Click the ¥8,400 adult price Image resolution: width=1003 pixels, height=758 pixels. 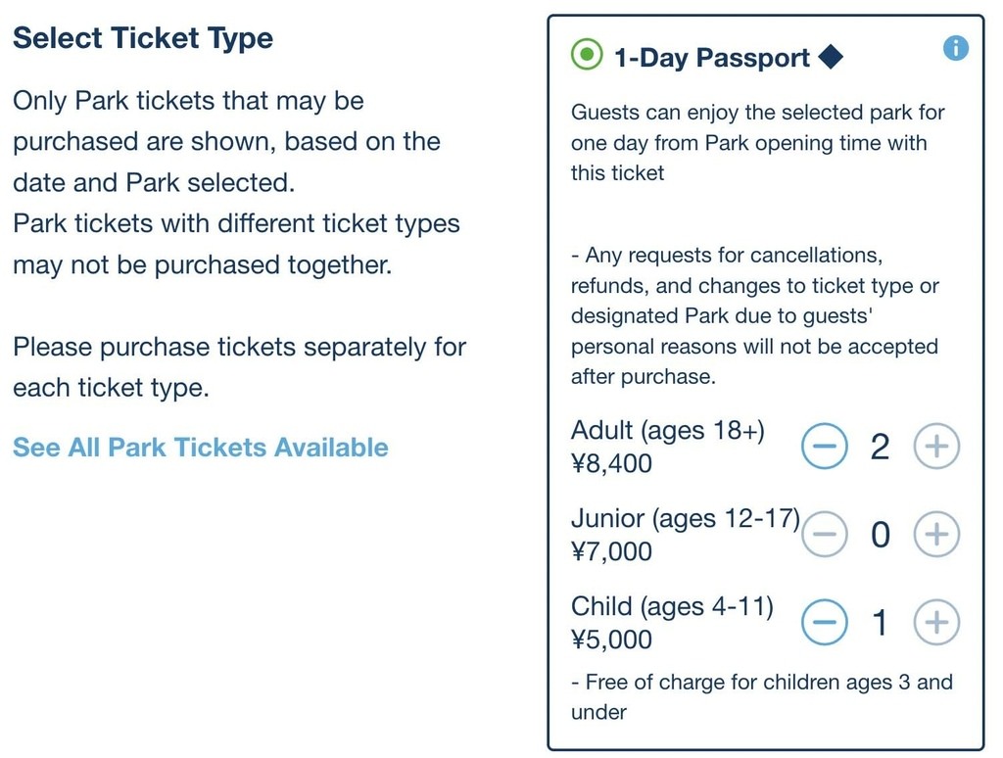[x=611, y=464]
